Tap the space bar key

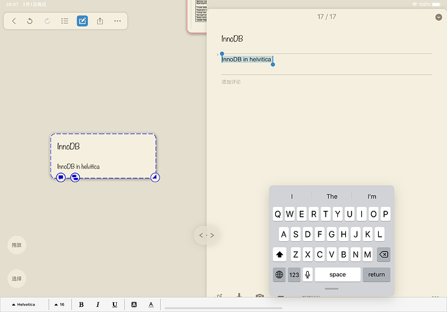337,274
